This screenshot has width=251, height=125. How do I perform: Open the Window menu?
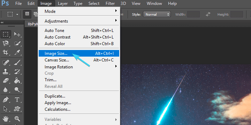(x=154, y=3)
